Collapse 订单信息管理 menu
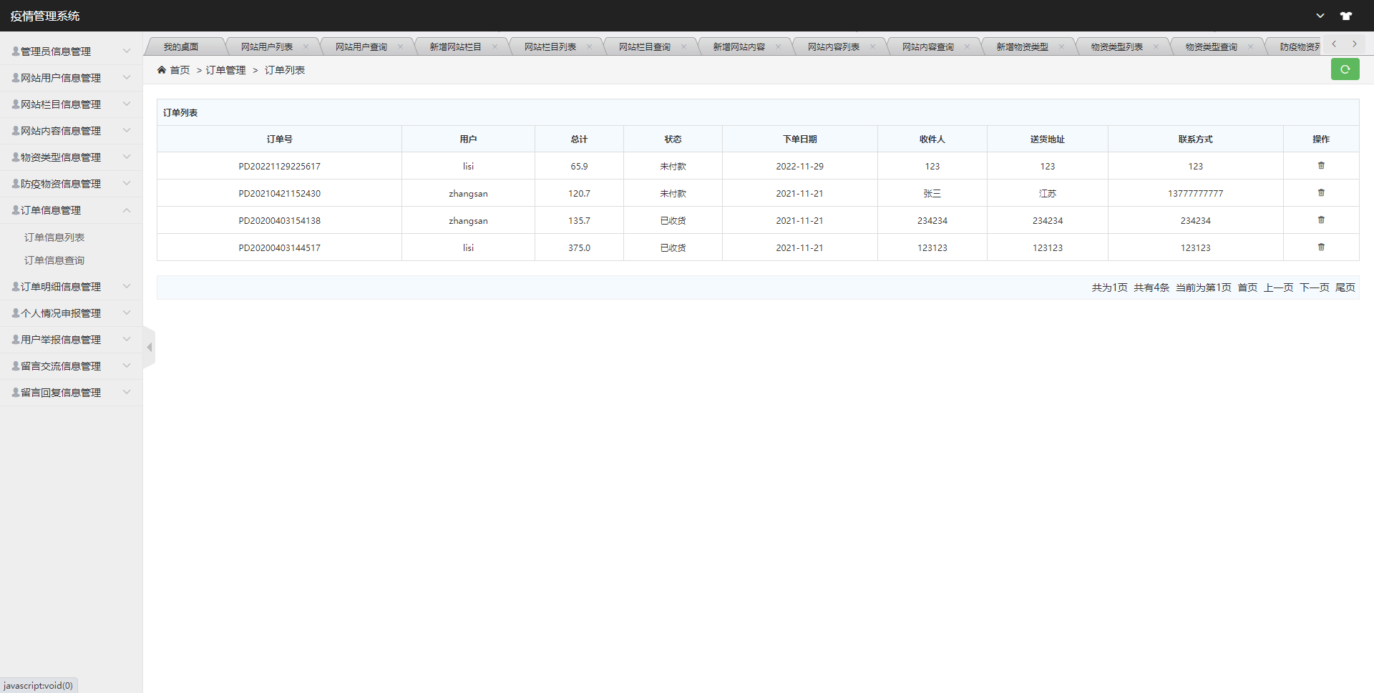This screenshot has height=693, width=1374. pos(71,210)
